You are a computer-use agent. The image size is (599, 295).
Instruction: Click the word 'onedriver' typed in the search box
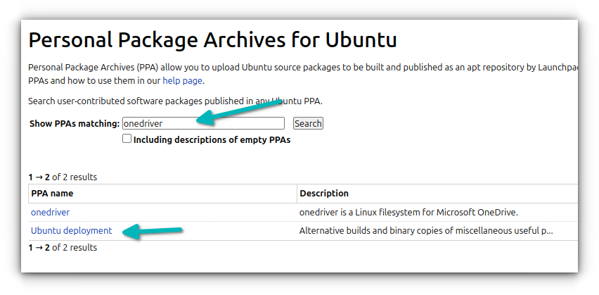click(141, 123)
